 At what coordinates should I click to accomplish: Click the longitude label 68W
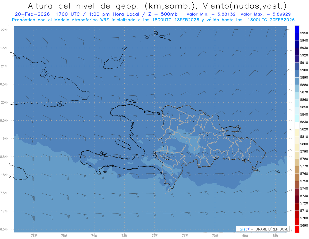275,236
